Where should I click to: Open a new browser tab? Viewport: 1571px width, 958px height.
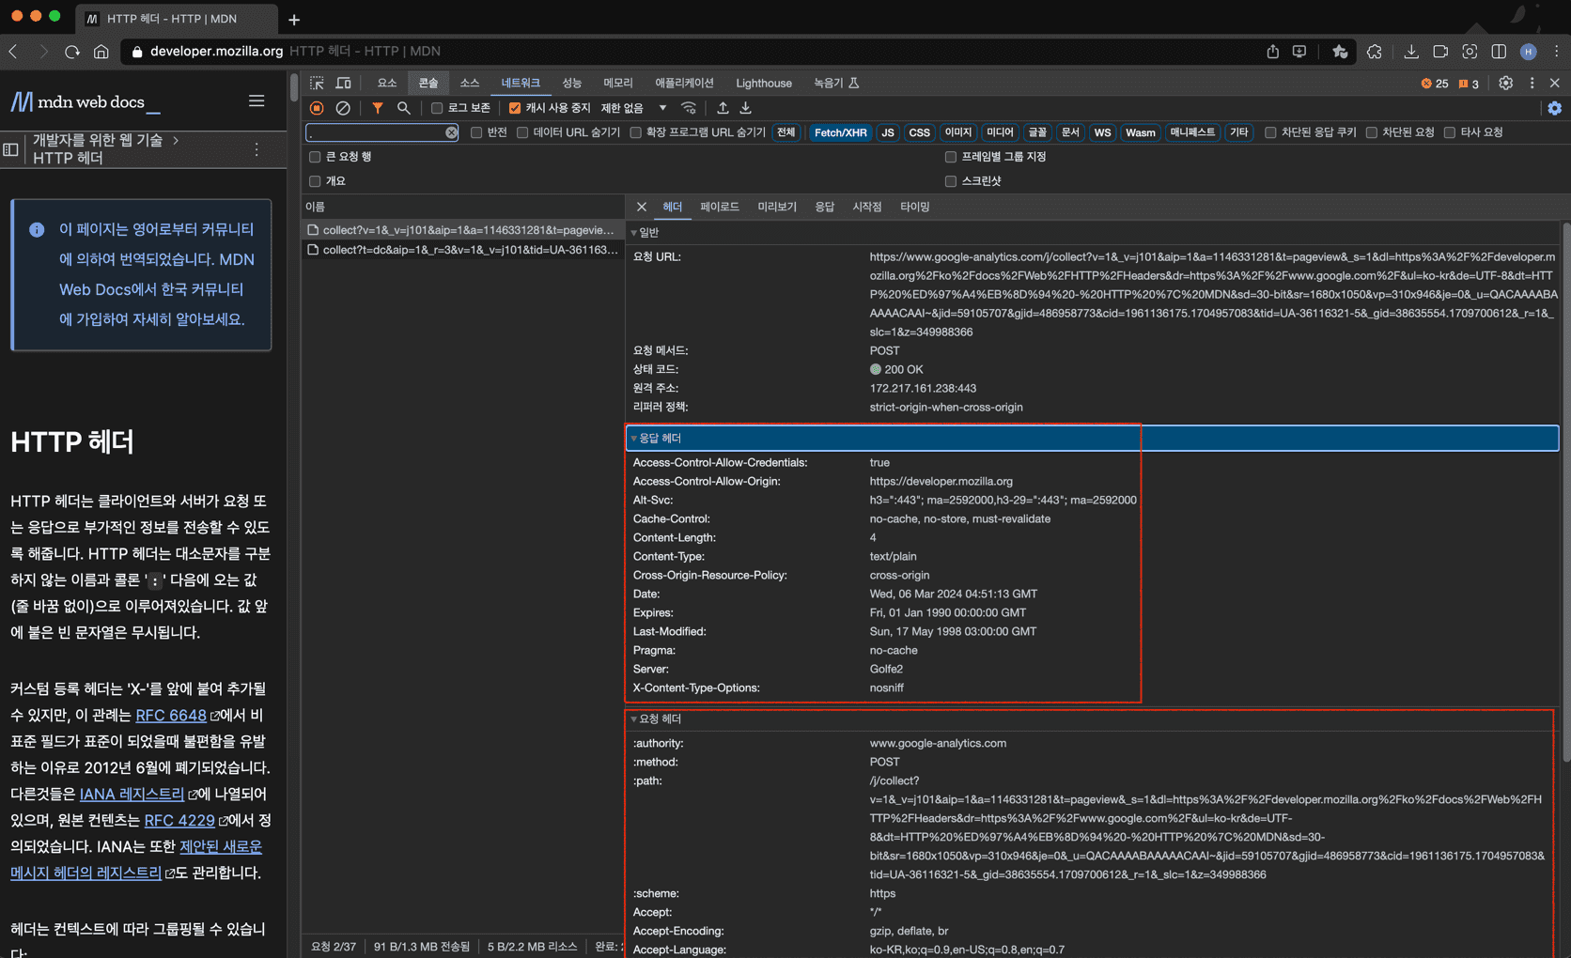tap(294, 19)
